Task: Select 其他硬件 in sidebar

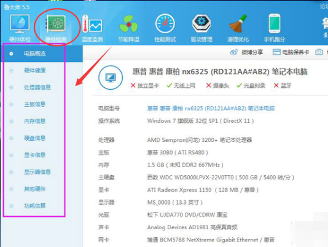Action: pyautogui.click(x=35, y=189)
